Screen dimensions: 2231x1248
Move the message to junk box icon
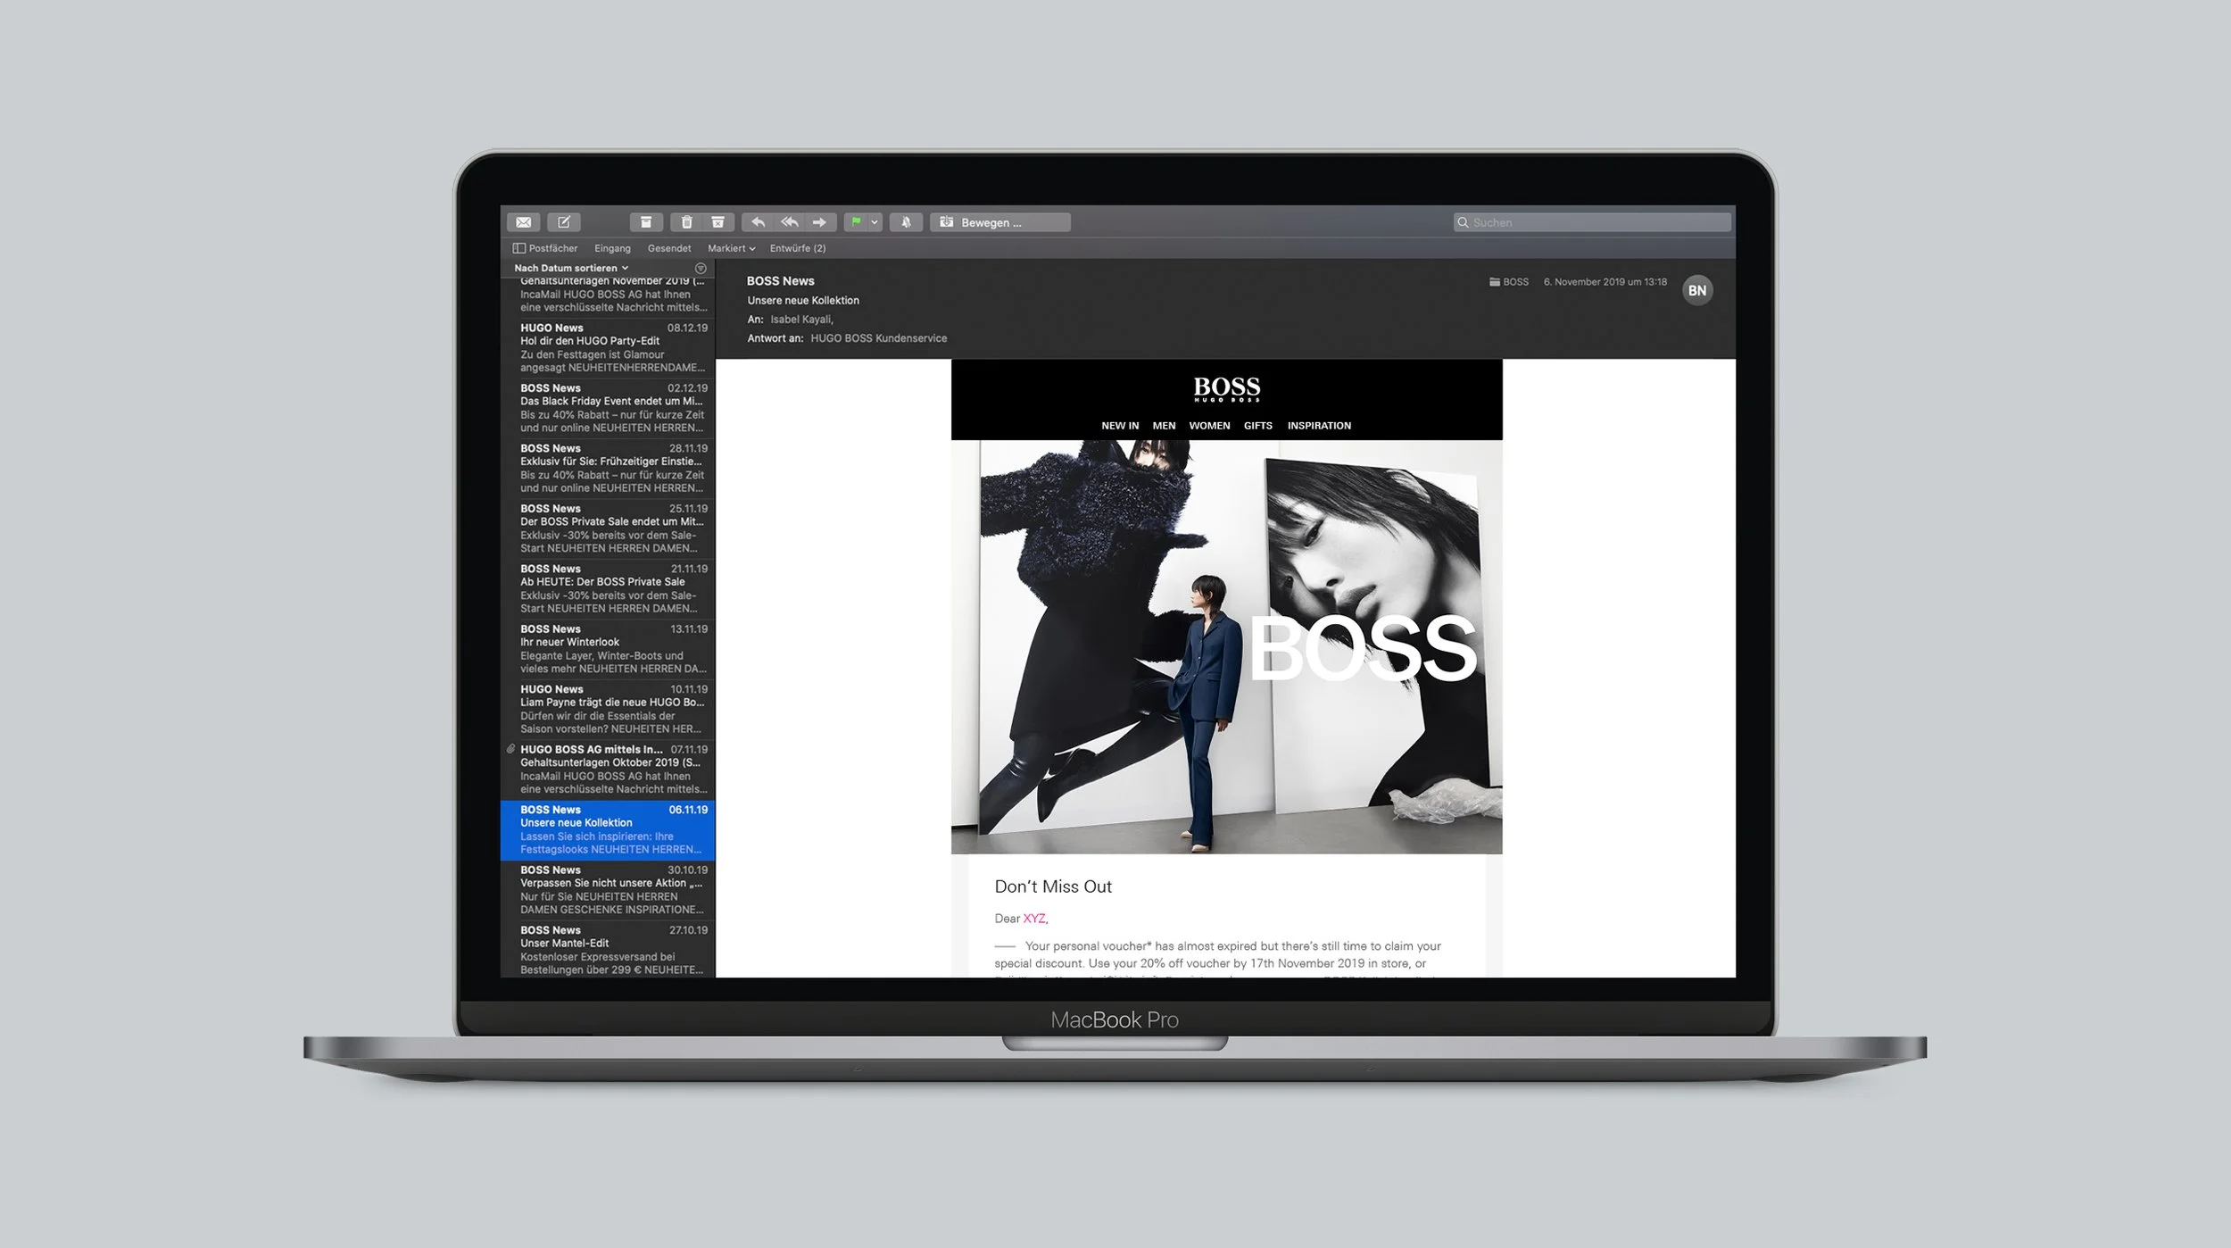pyautogui.click(x=718, y=222)
